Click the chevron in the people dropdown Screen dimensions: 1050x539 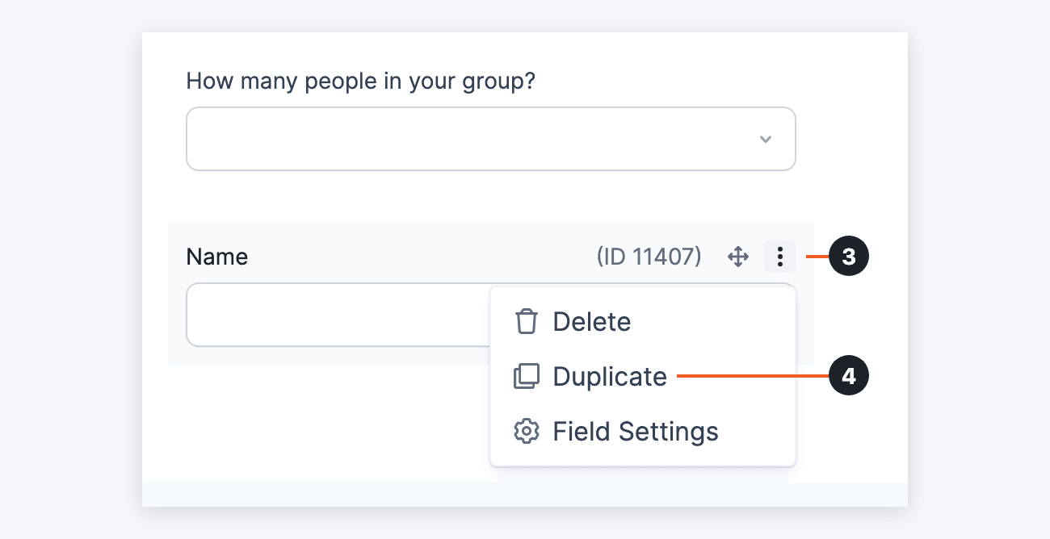click(x=766, y=140)
